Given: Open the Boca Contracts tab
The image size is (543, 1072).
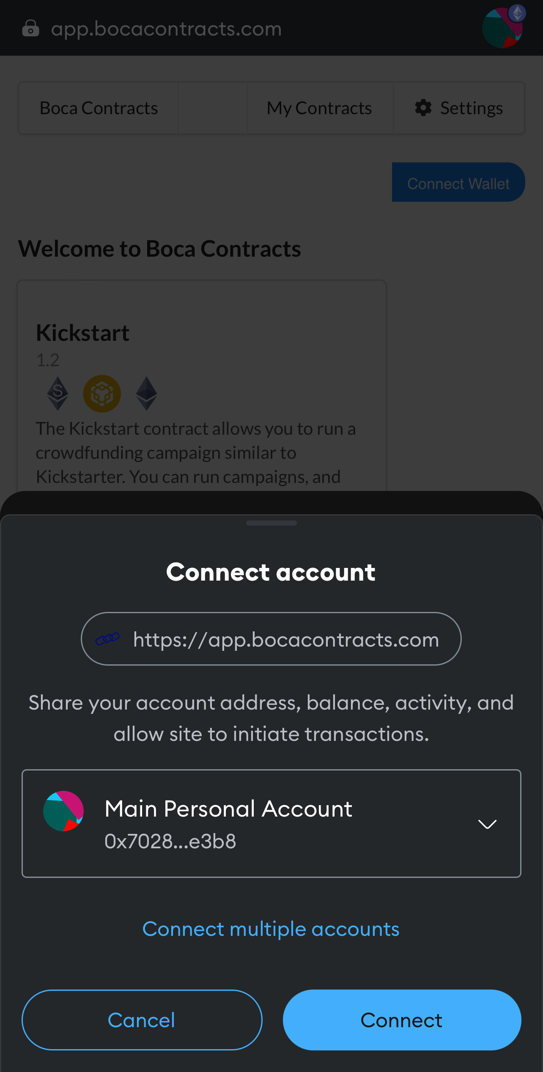Looking at the screenshot, I should (x=99, y=108).
